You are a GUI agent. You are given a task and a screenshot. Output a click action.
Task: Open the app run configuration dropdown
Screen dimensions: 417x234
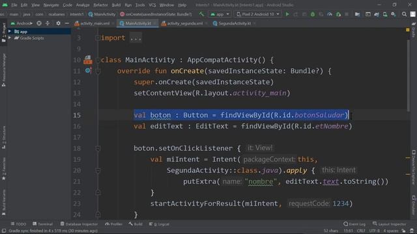click(220, 14)
